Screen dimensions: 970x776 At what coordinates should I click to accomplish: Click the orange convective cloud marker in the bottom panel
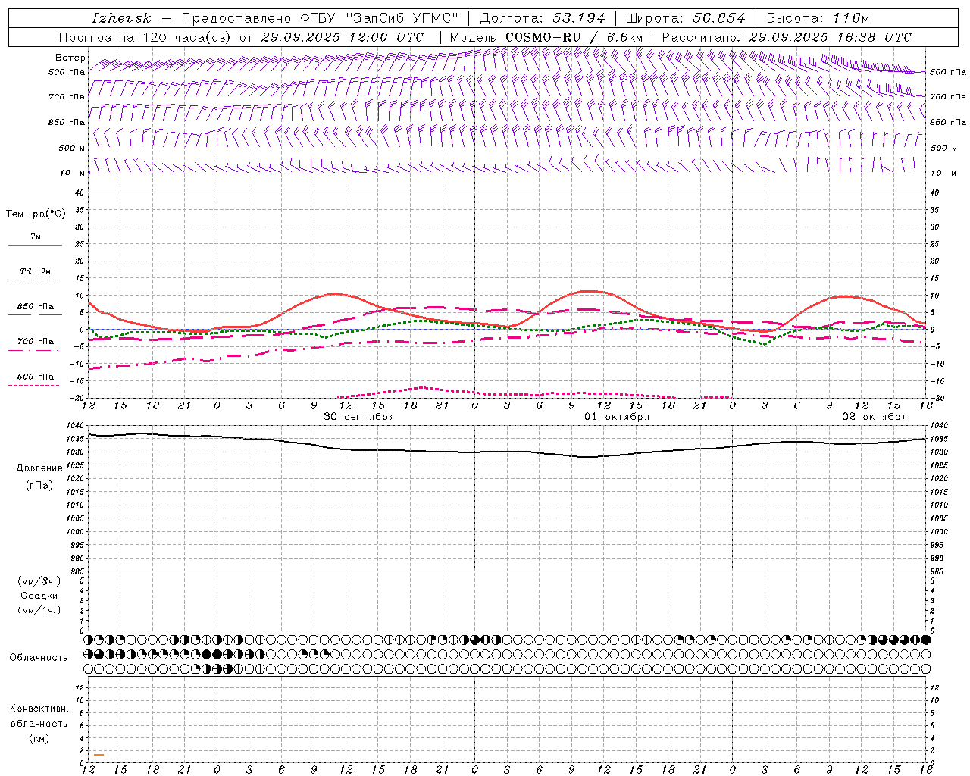(x=99, y=754)
